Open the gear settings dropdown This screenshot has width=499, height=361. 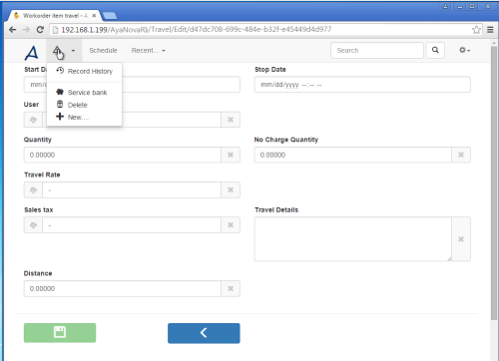[x=464, y=50]
